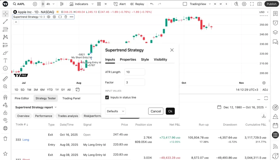Select the Trend Line drawing tool
The height and width of the screenshot is (160, 280).
(5, 21)
